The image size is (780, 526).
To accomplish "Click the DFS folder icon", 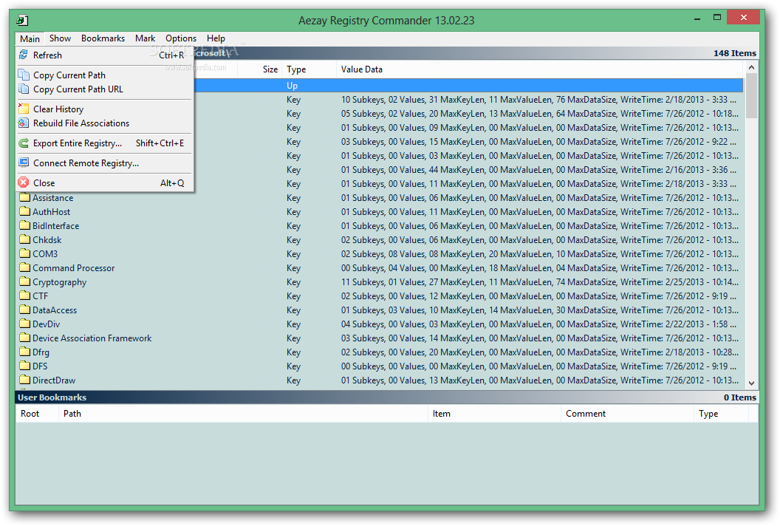I will [25, 366].
